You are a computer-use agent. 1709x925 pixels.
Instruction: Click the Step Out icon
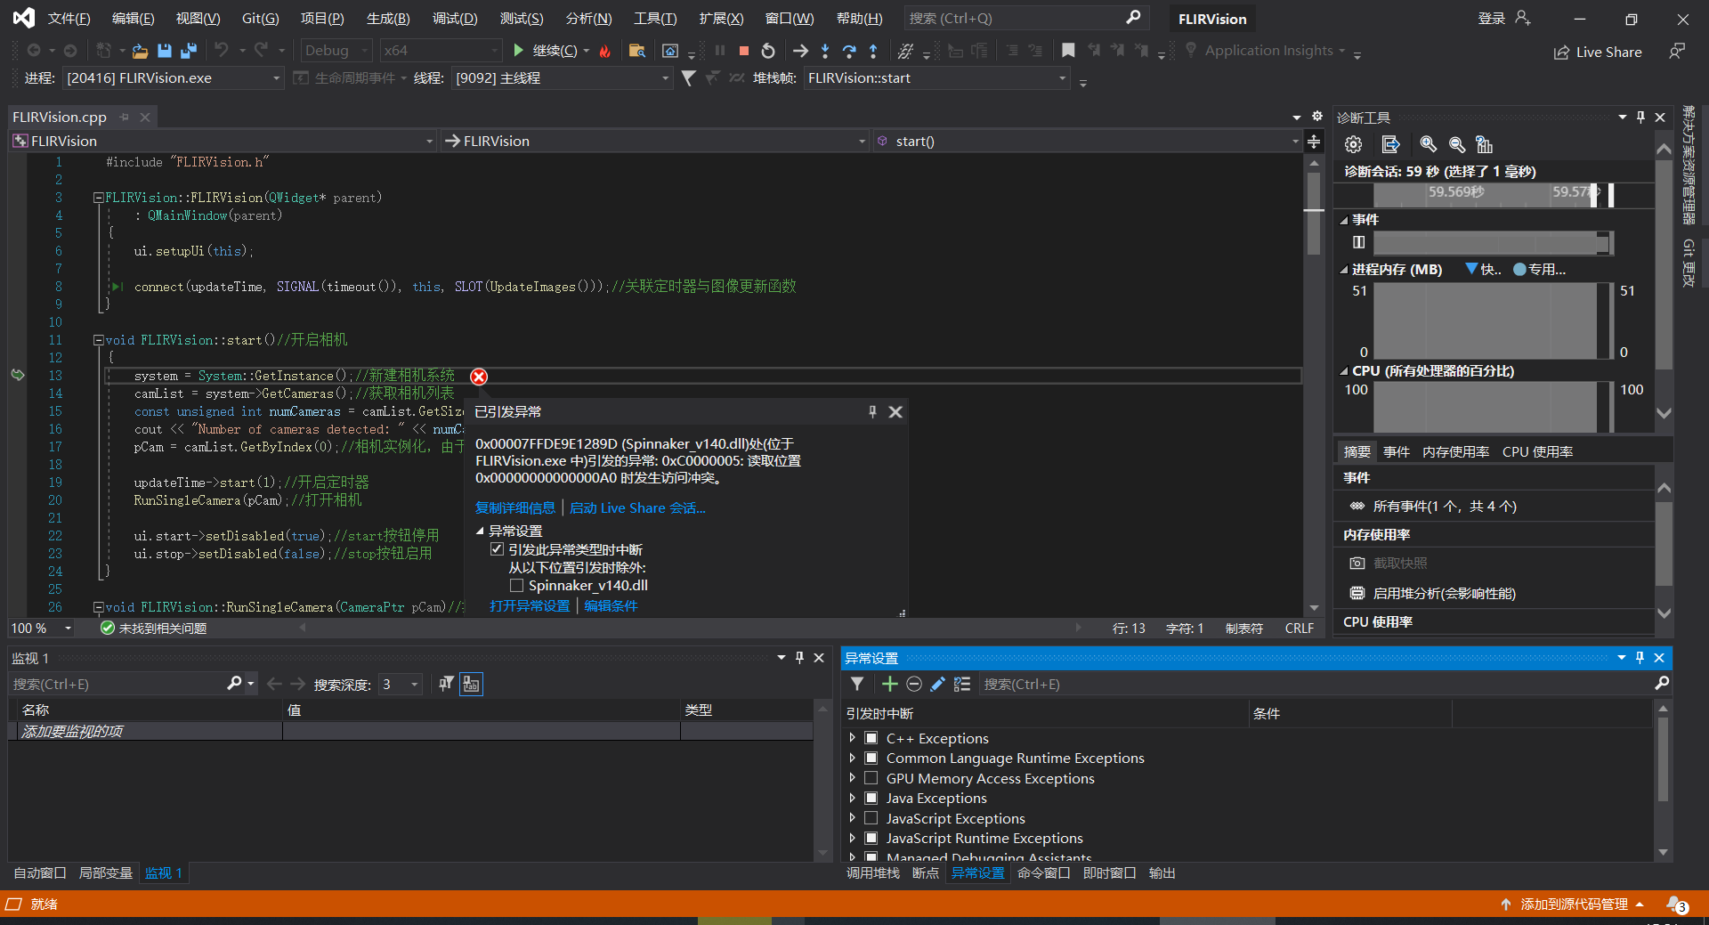(x=873, y=51)
